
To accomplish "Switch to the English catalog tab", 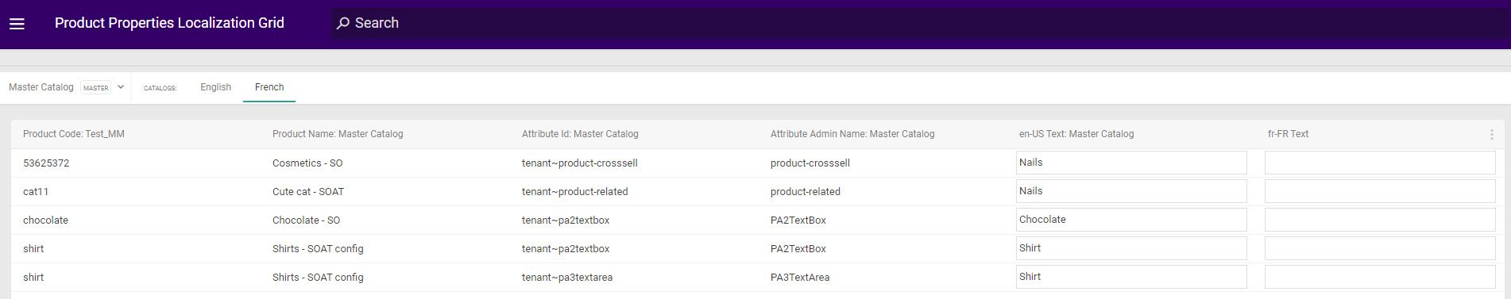I will pyautogui.click(x=215, y=87).
